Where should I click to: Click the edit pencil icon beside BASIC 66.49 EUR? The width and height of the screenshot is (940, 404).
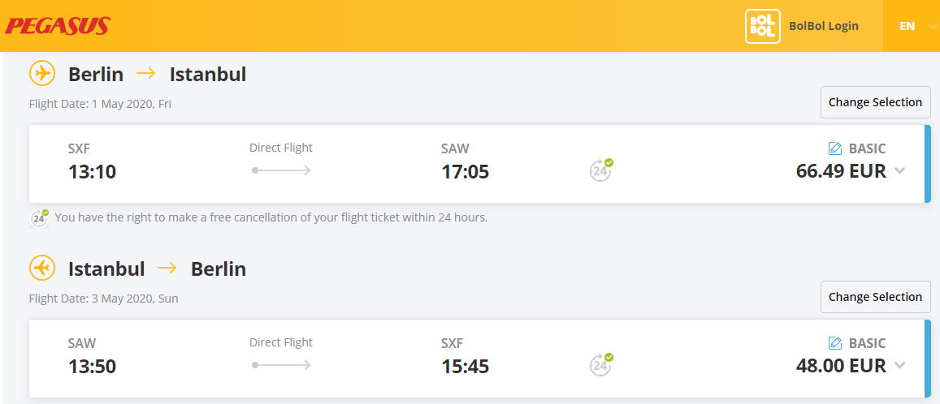point(835,148)
